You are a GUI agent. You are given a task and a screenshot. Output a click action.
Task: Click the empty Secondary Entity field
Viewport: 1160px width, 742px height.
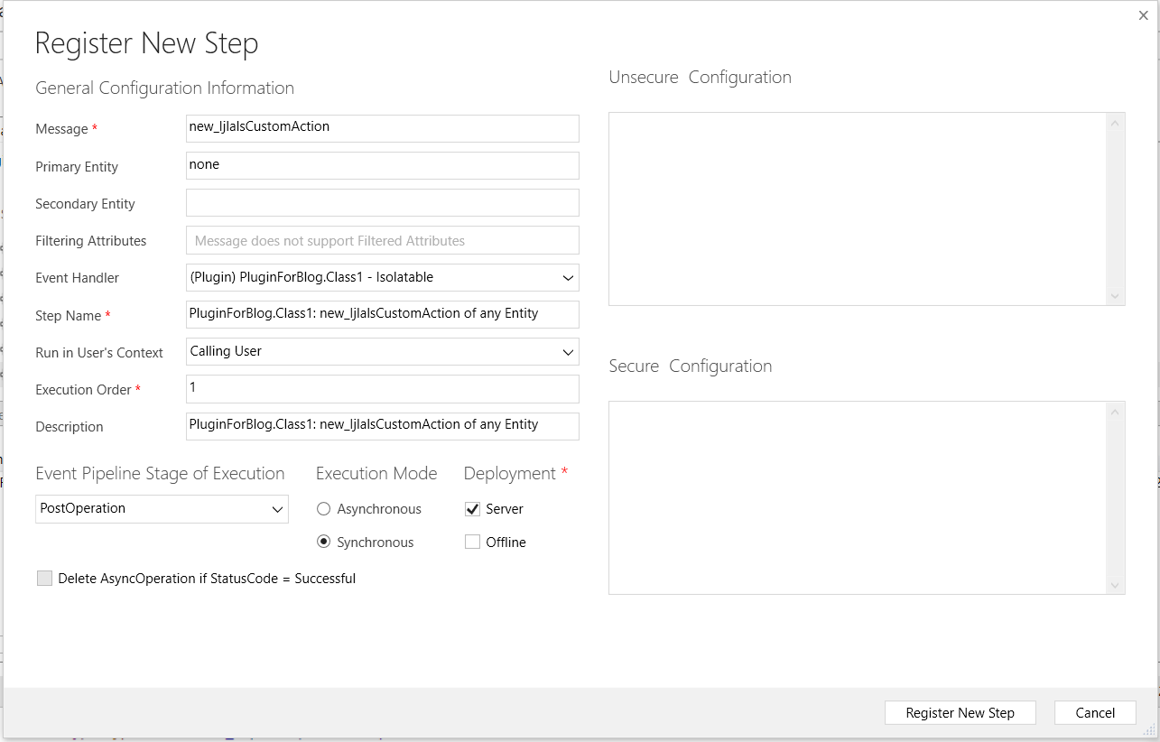[x=382, y=203]
